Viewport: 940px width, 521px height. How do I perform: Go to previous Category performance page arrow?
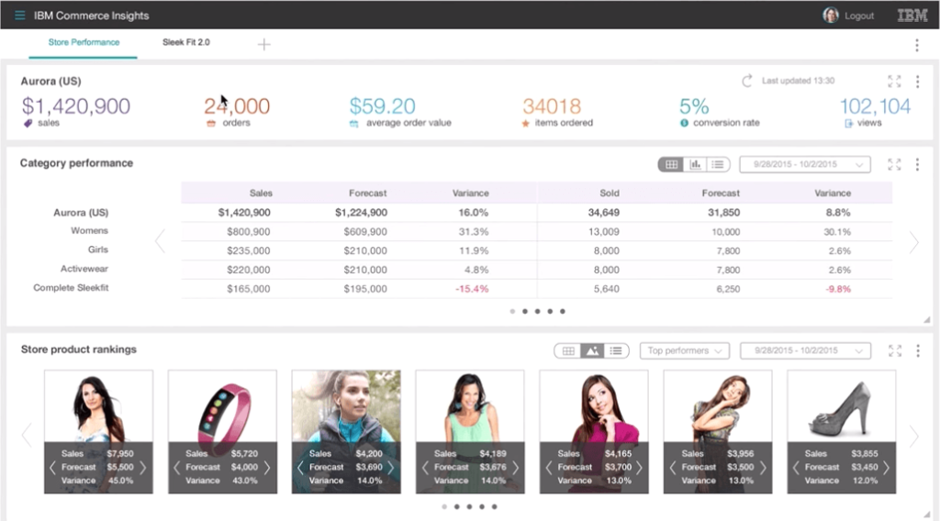160,241
